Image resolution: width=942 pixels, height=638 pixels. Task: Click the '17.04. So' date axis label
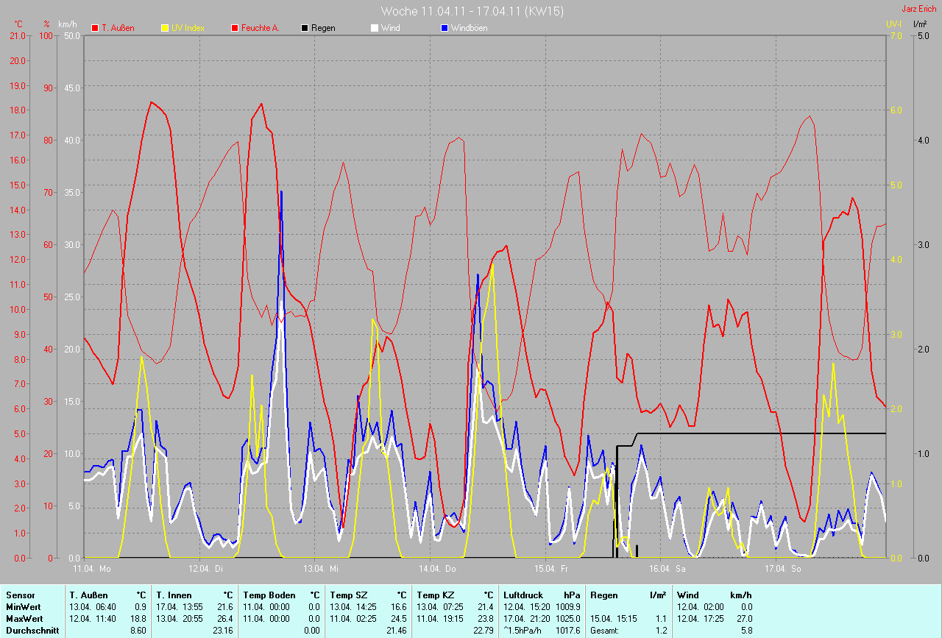[x=783, y=569]
